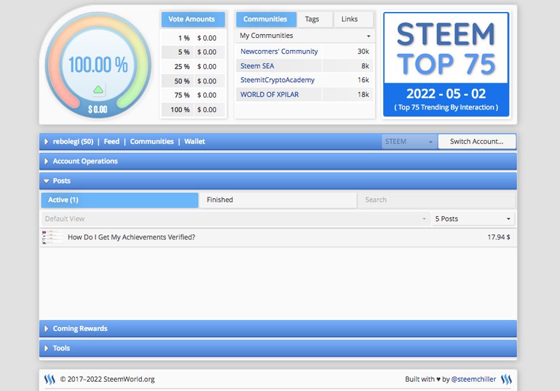This screenshot has height=391, width=560.
Task: Open the Default View dropdown
Action: pyautogui.click(x=236, y=219)
